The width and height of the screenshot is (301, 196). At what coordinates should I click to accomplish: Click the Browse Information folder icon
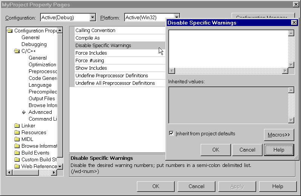(17, 146)
